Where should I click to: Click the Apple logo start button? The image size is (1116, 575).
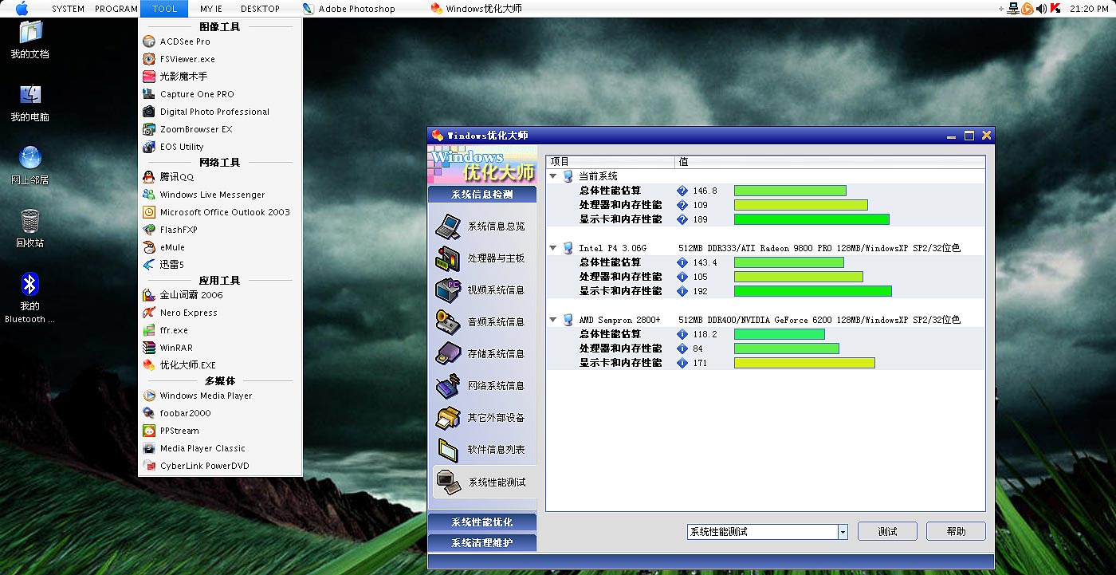pyautogui.click(x=22, y=9)
